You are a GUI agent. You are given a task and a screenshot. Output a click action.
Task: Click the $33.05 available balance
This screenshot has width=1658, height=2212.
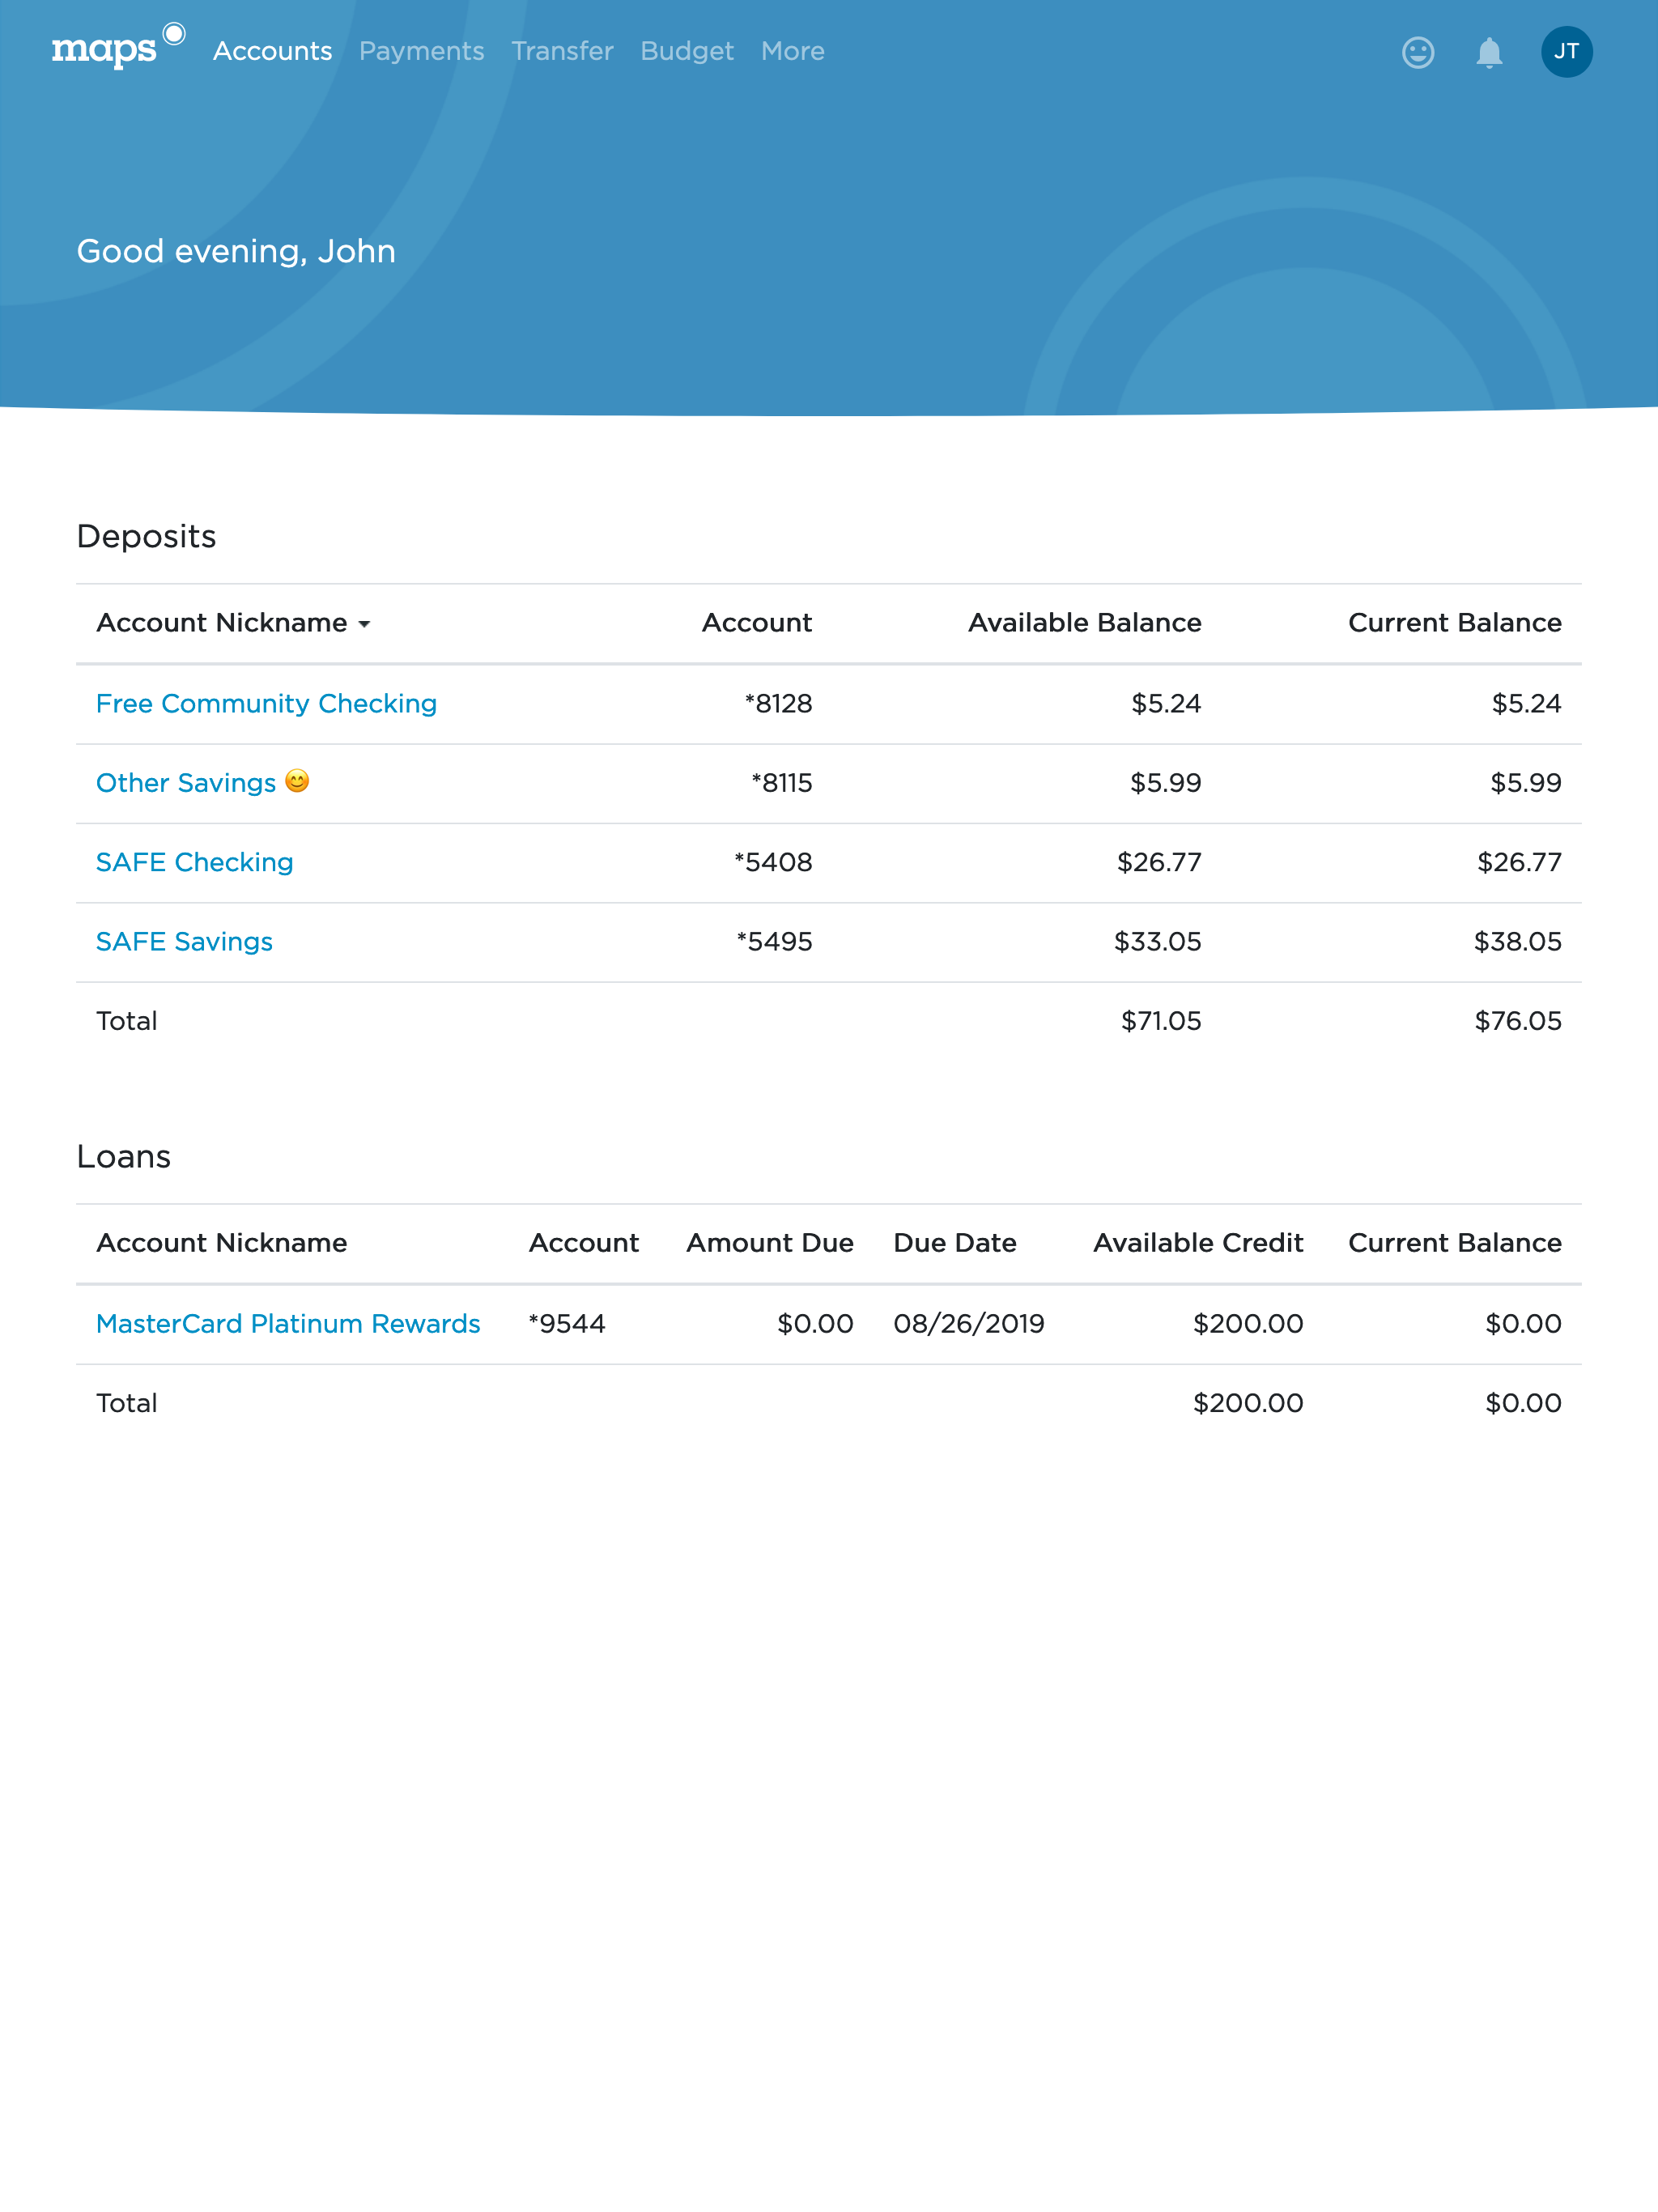1158,941
